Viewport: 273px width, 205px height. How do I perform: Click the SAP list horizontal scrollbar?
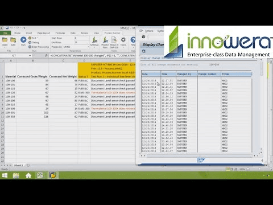tap(199, 155)
